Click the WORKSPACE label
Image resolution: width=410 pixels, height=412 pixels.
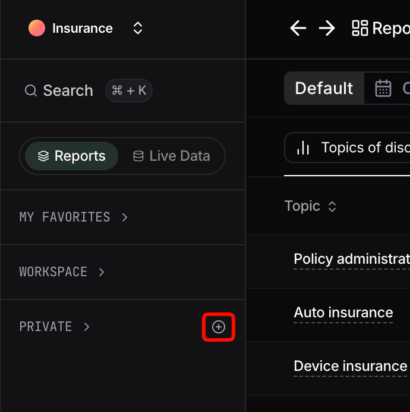click(53, 272)
